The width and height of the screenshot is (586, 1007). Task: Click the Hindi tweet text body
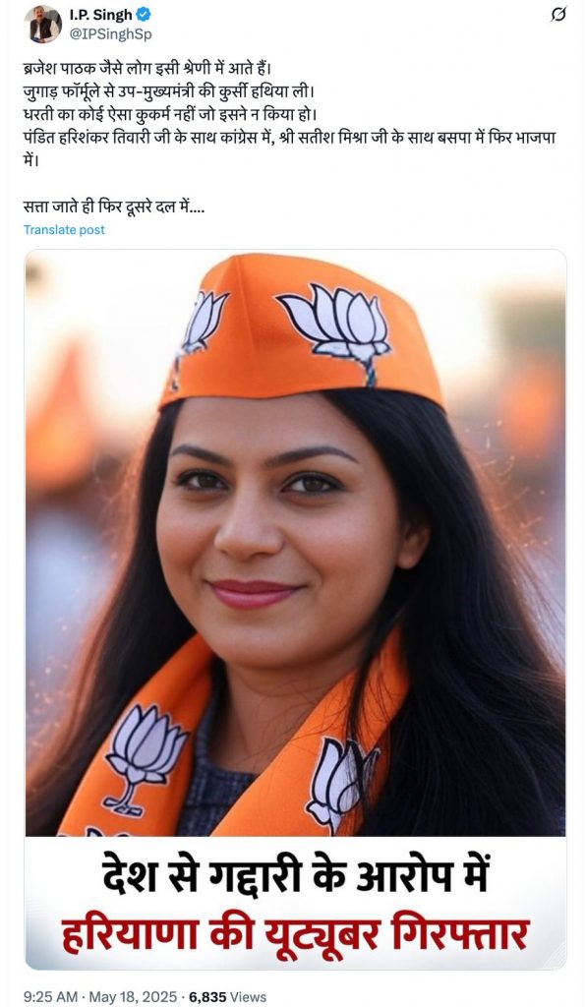click(289, 138)
